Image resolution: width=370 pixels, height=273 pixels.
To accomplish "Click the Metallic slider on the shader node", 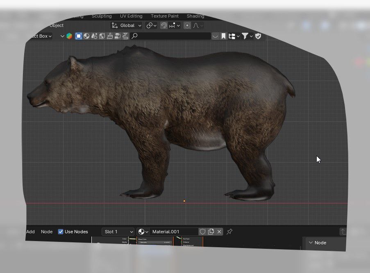I will pyautogui.click(x=155, y=242).
